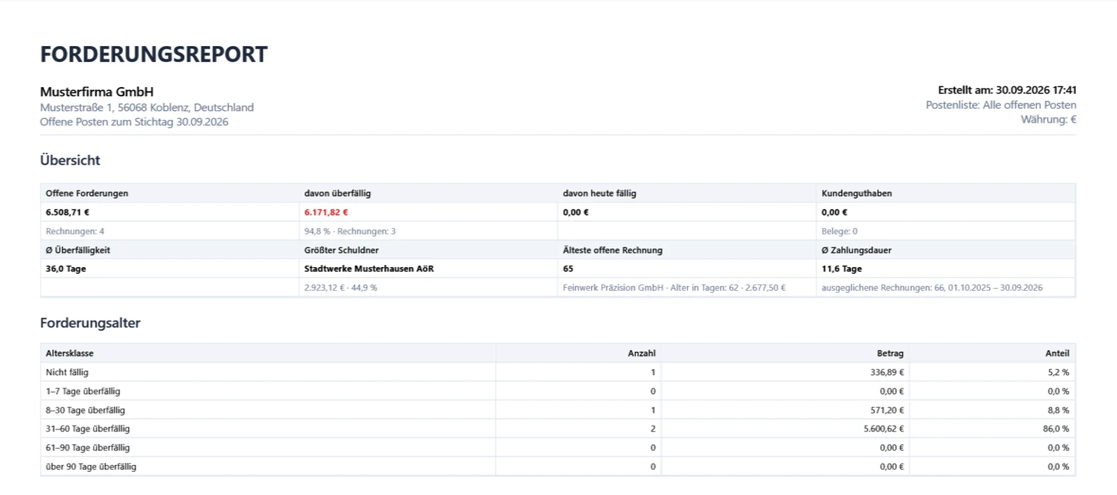Select the Offene Forderungen label
This screenshot has width=1117, height=495.
coord(87,193)
